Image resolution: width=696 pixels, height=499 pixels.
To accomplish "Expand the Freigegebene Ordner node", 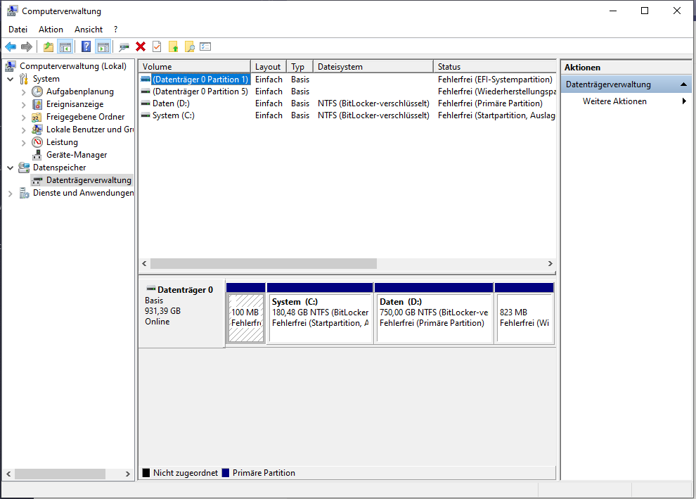I will pos(23,118).
